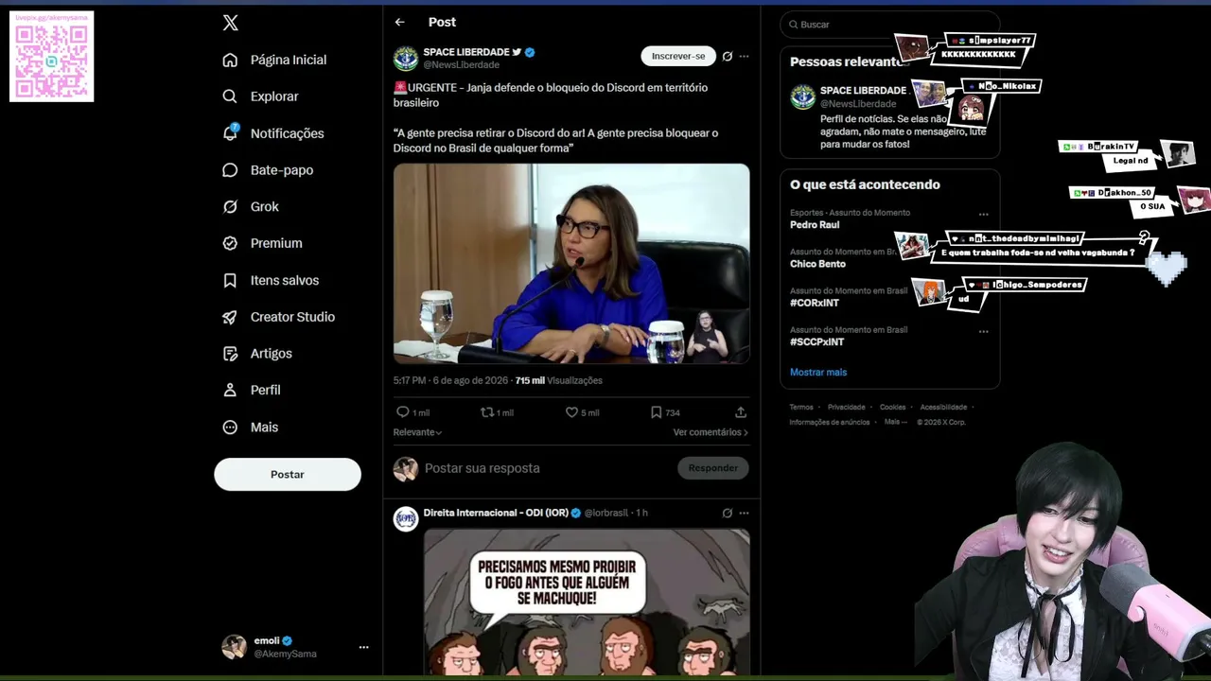The image size is (1211, 681).
Task: Click the X logo in the sidebar
Action: pos(230,23)
